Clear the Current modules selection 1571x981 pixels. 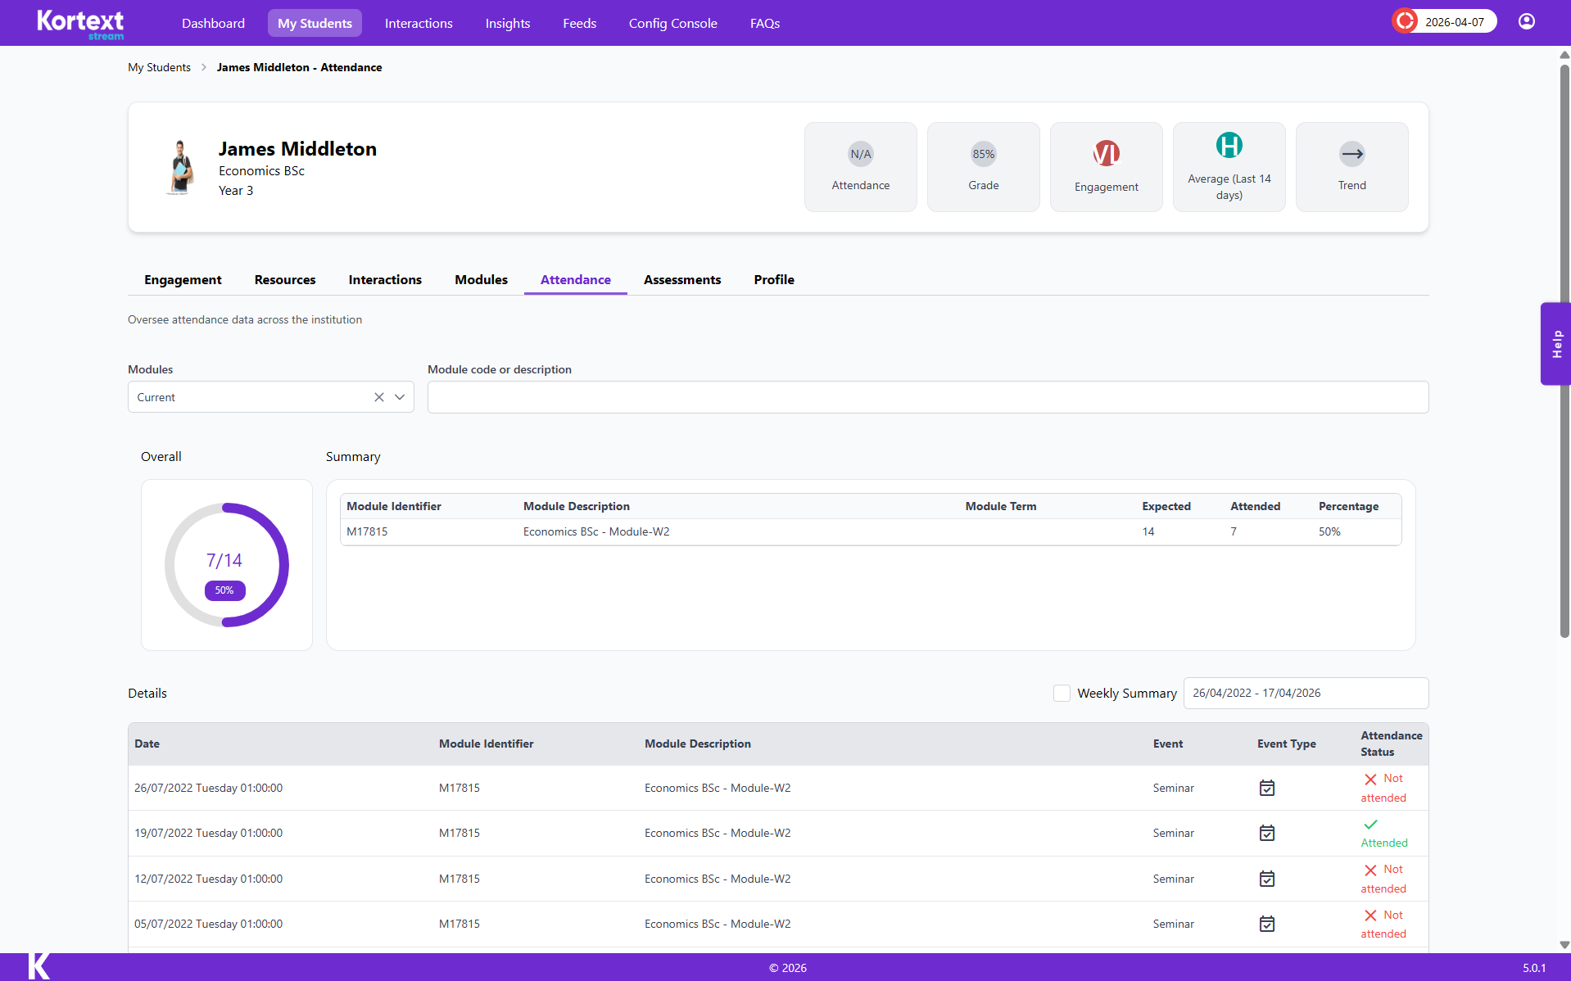pyautogui.click(x=379, y=397)
